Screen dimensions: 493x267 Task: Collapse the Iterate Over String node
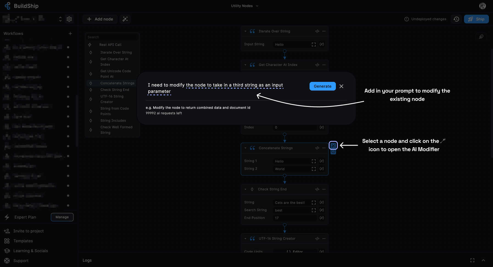point(245,31)
